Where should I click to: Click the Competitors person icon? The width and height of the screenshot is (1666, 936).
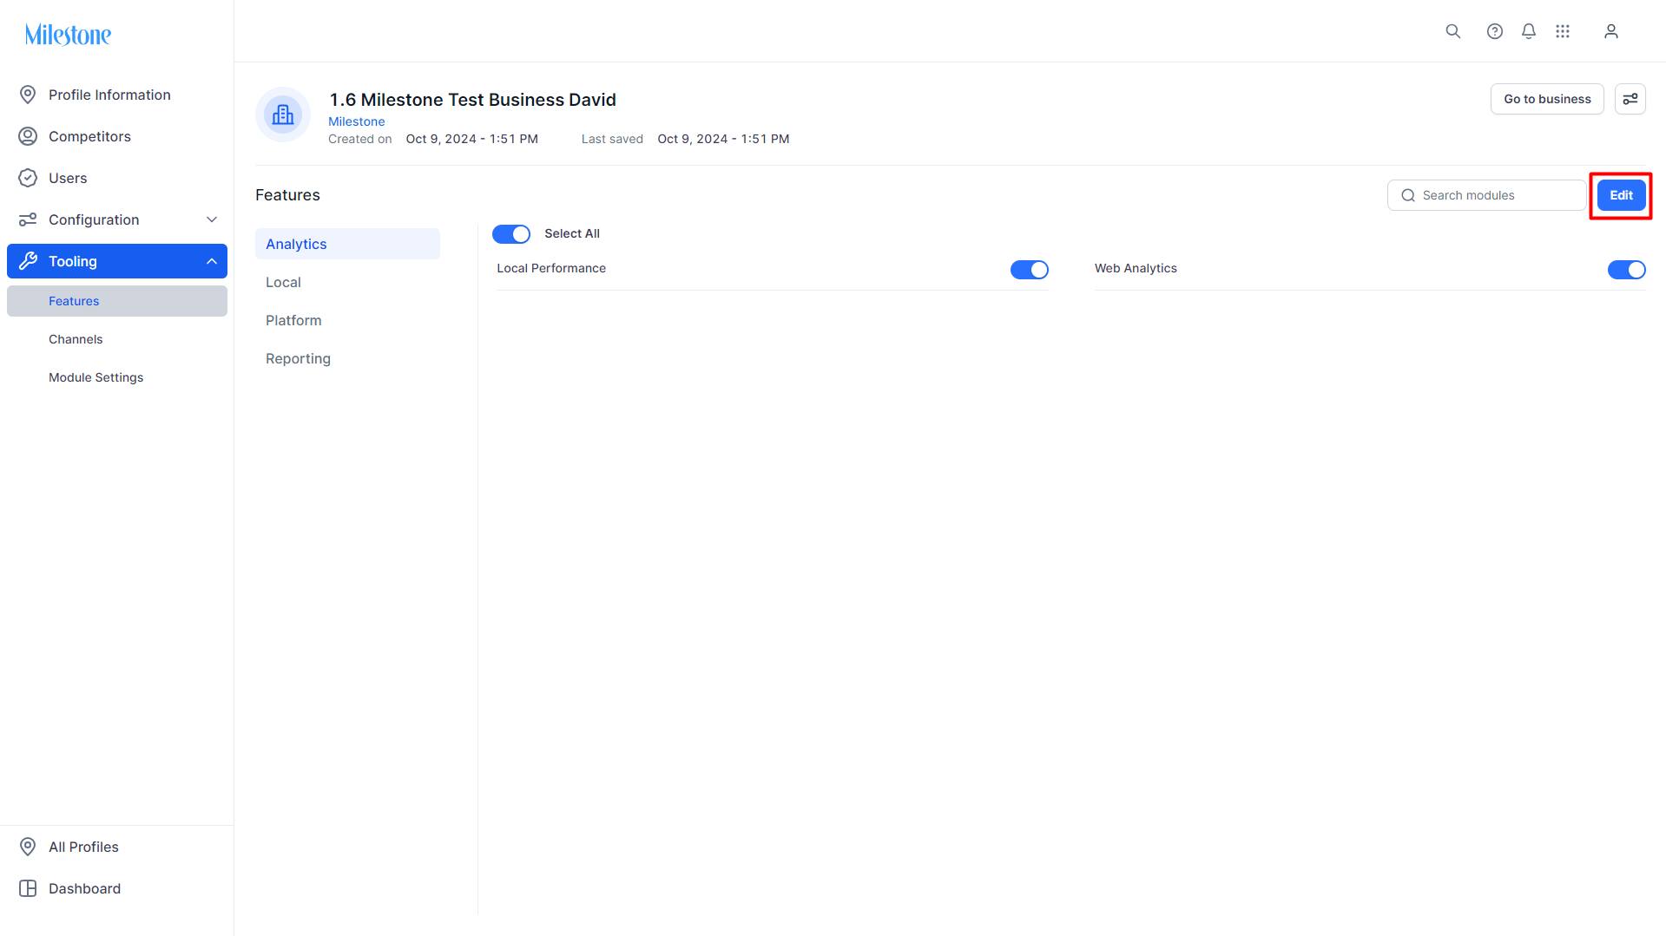pos(28,136)
